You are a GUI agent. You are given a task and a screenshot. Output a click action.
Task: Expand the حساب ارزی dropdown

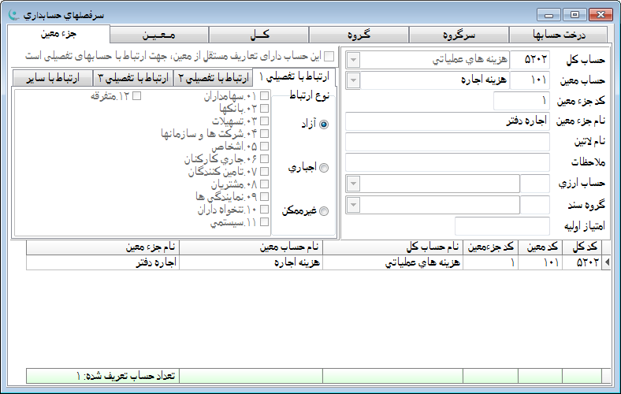(x=353, y=184)
